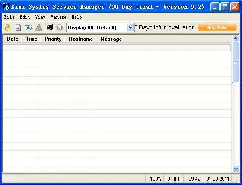
Task: Click the warning triangle toolbar icon
Action: (39, 28)
